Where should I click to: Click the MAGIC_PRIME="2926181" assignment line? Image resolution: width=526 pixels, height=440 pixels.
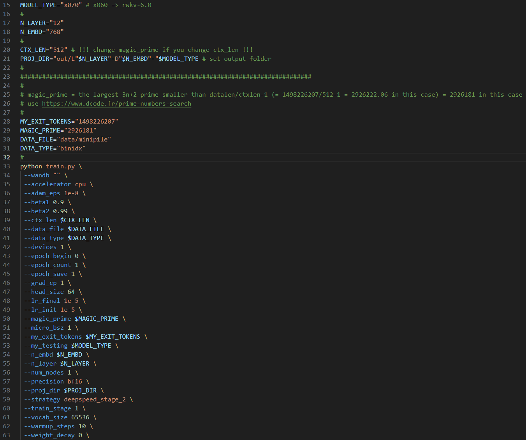click(58, 131)
